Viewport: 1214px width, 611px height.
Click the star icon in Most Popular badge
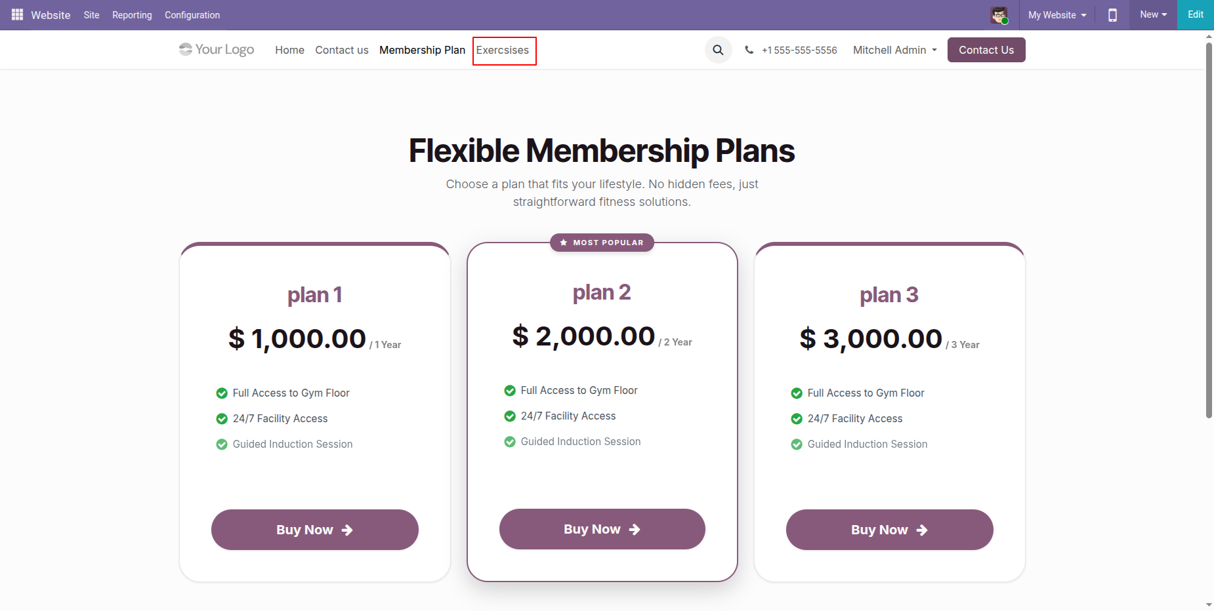pyautogui.click(x=563, y=243)
